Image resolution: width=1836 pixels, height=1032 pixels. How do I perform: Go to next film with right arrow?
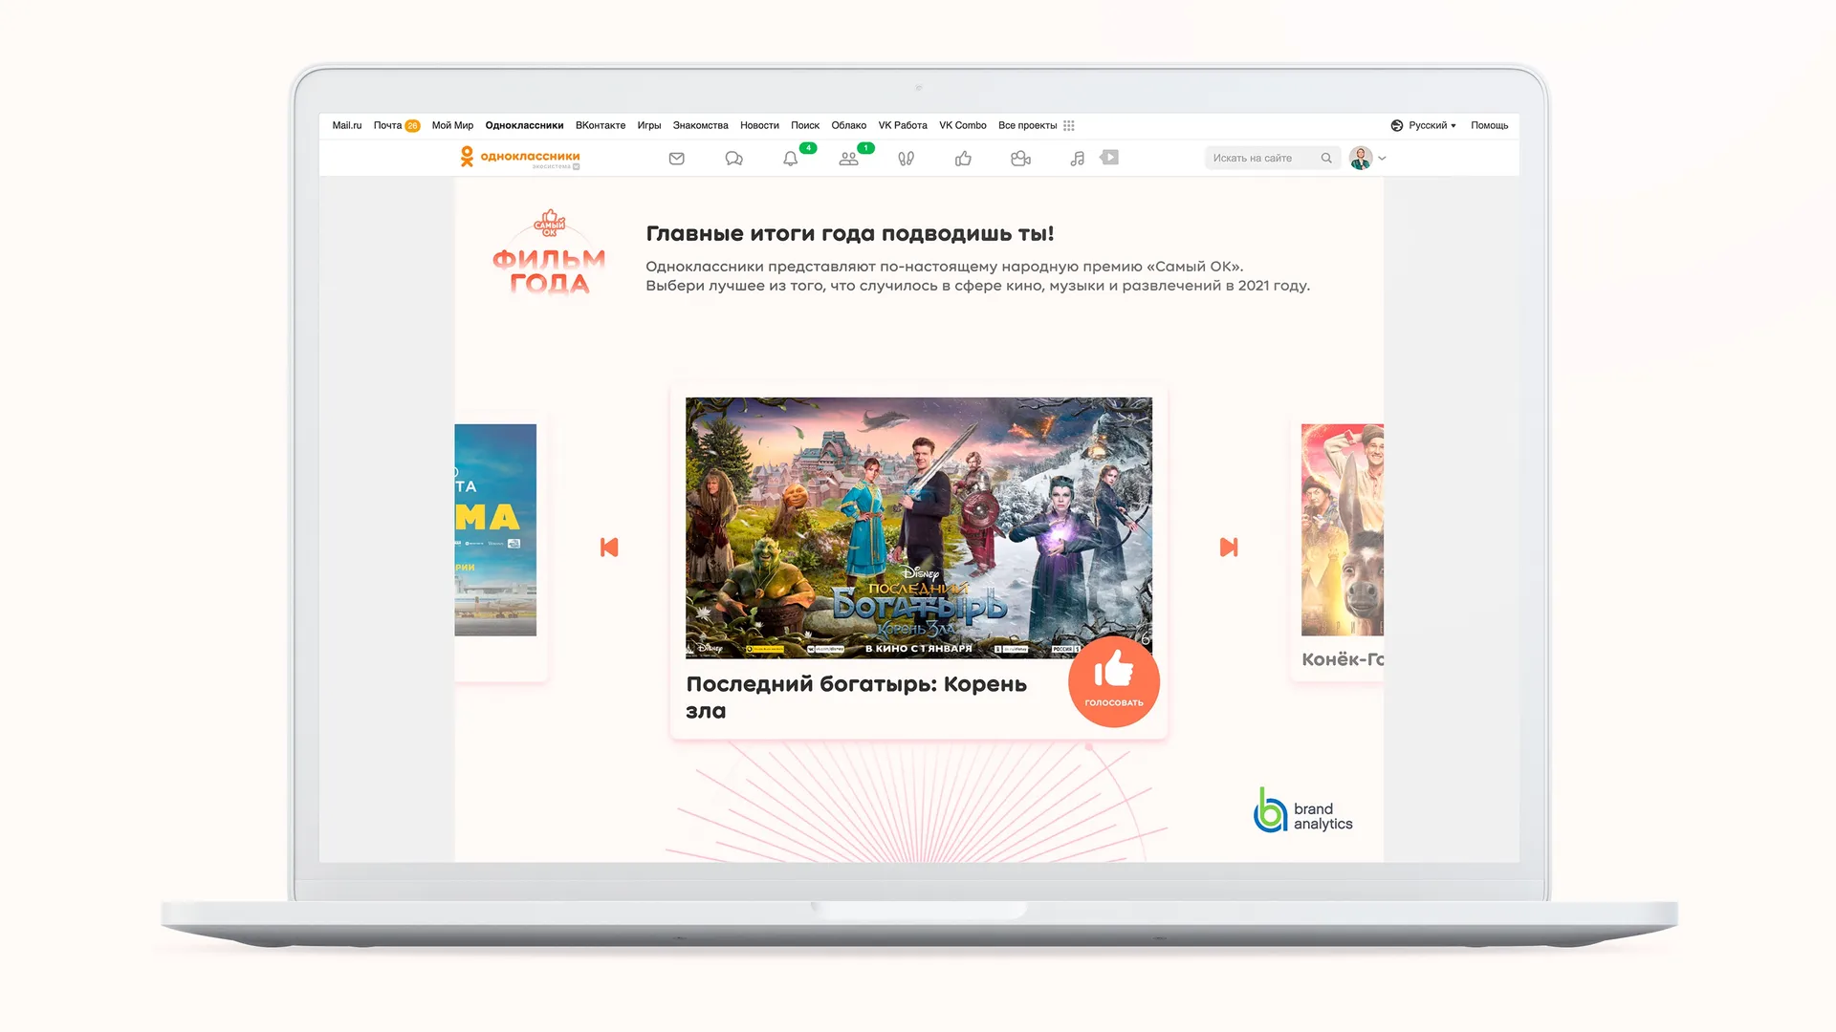click(x=1229, y=548)
